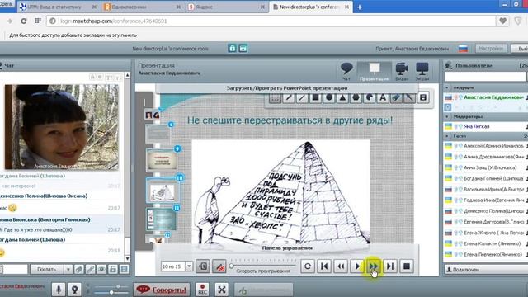Reload the page in Opera

(24, 21)
